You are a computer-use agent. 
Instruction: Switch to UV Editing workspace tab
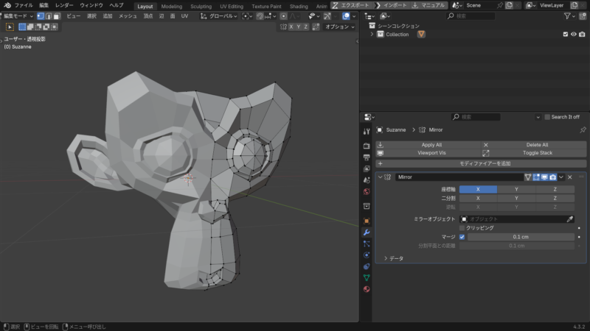coord(232,7)
